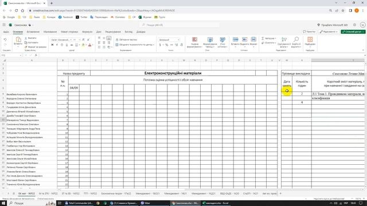Image resolution: width=367 pixels, height=206 pixels.
Task: Open Sort and Filter options
Action: [x=284, y=42]
